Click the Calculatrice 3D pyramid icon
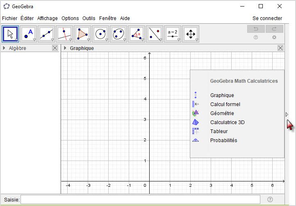 (x=196, y=122)
